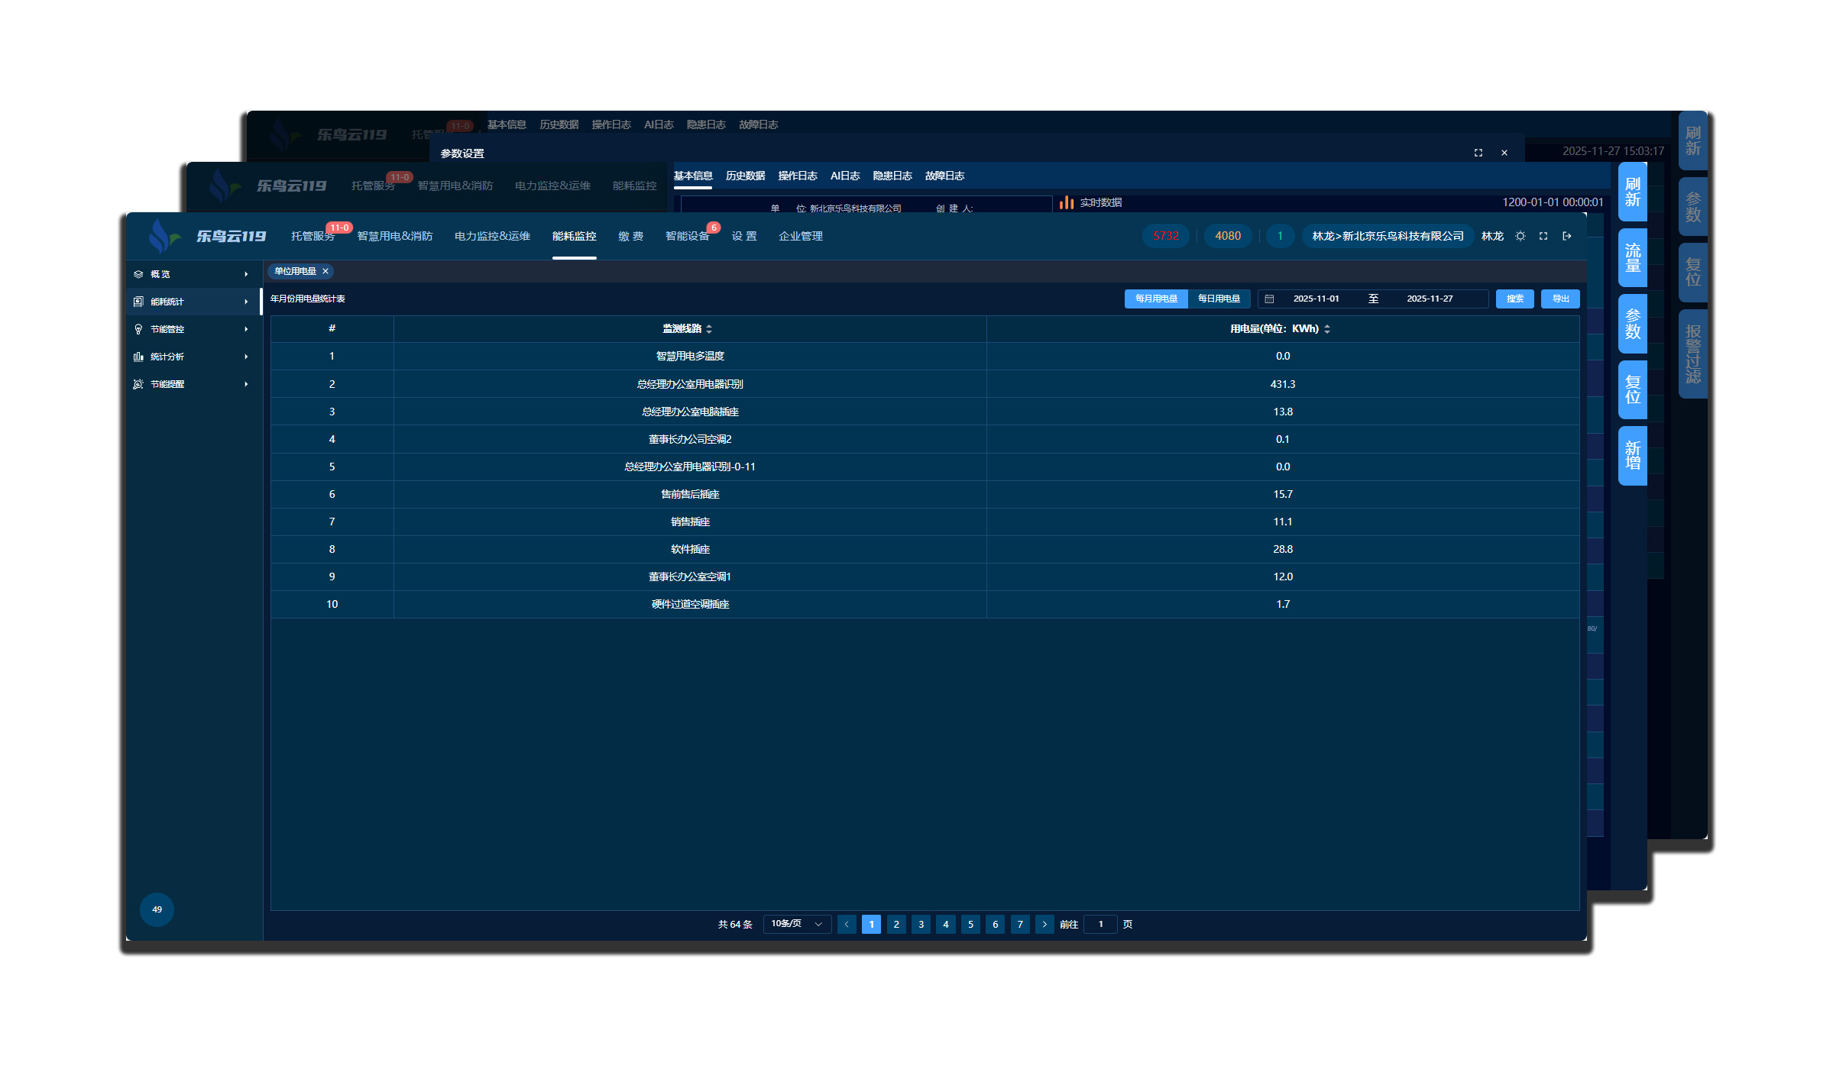This screenshot has height=1069, width=1833.
Task: Open the 10条/页 page size dropdown
Action: 796,924
